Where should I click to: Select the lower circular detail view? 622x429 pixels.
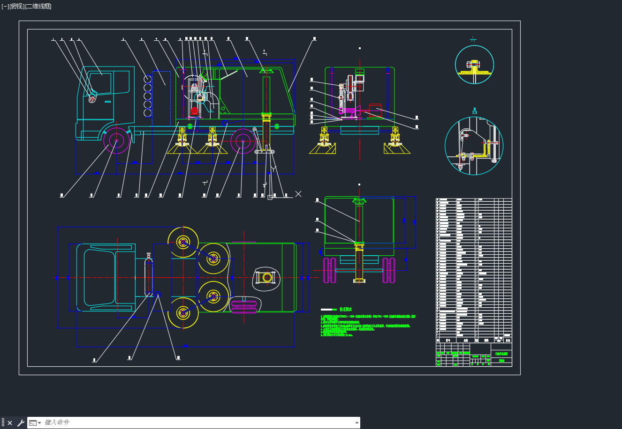coord(474,146)
